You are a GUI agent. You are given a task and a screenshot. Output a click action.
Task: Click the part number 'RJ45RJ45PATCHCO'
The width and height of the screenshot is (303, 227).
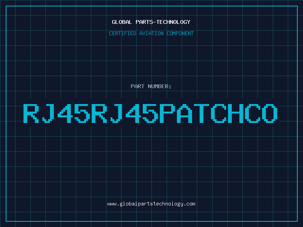150,113
